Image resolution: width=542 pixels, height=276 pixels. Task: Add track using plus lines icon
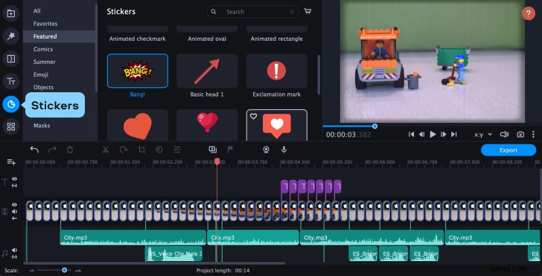click(11, 161)
